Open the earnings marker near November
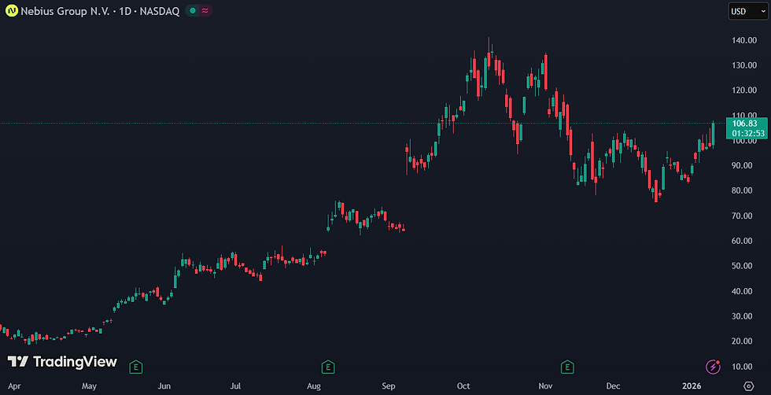The height and width of the screenshot is (395, 771). (x=567, y=367)
